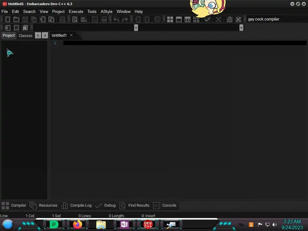The width and height of the screenshot is (308, 231).
Task: Click the Start orb on taskbar
Action: [8, 224]
